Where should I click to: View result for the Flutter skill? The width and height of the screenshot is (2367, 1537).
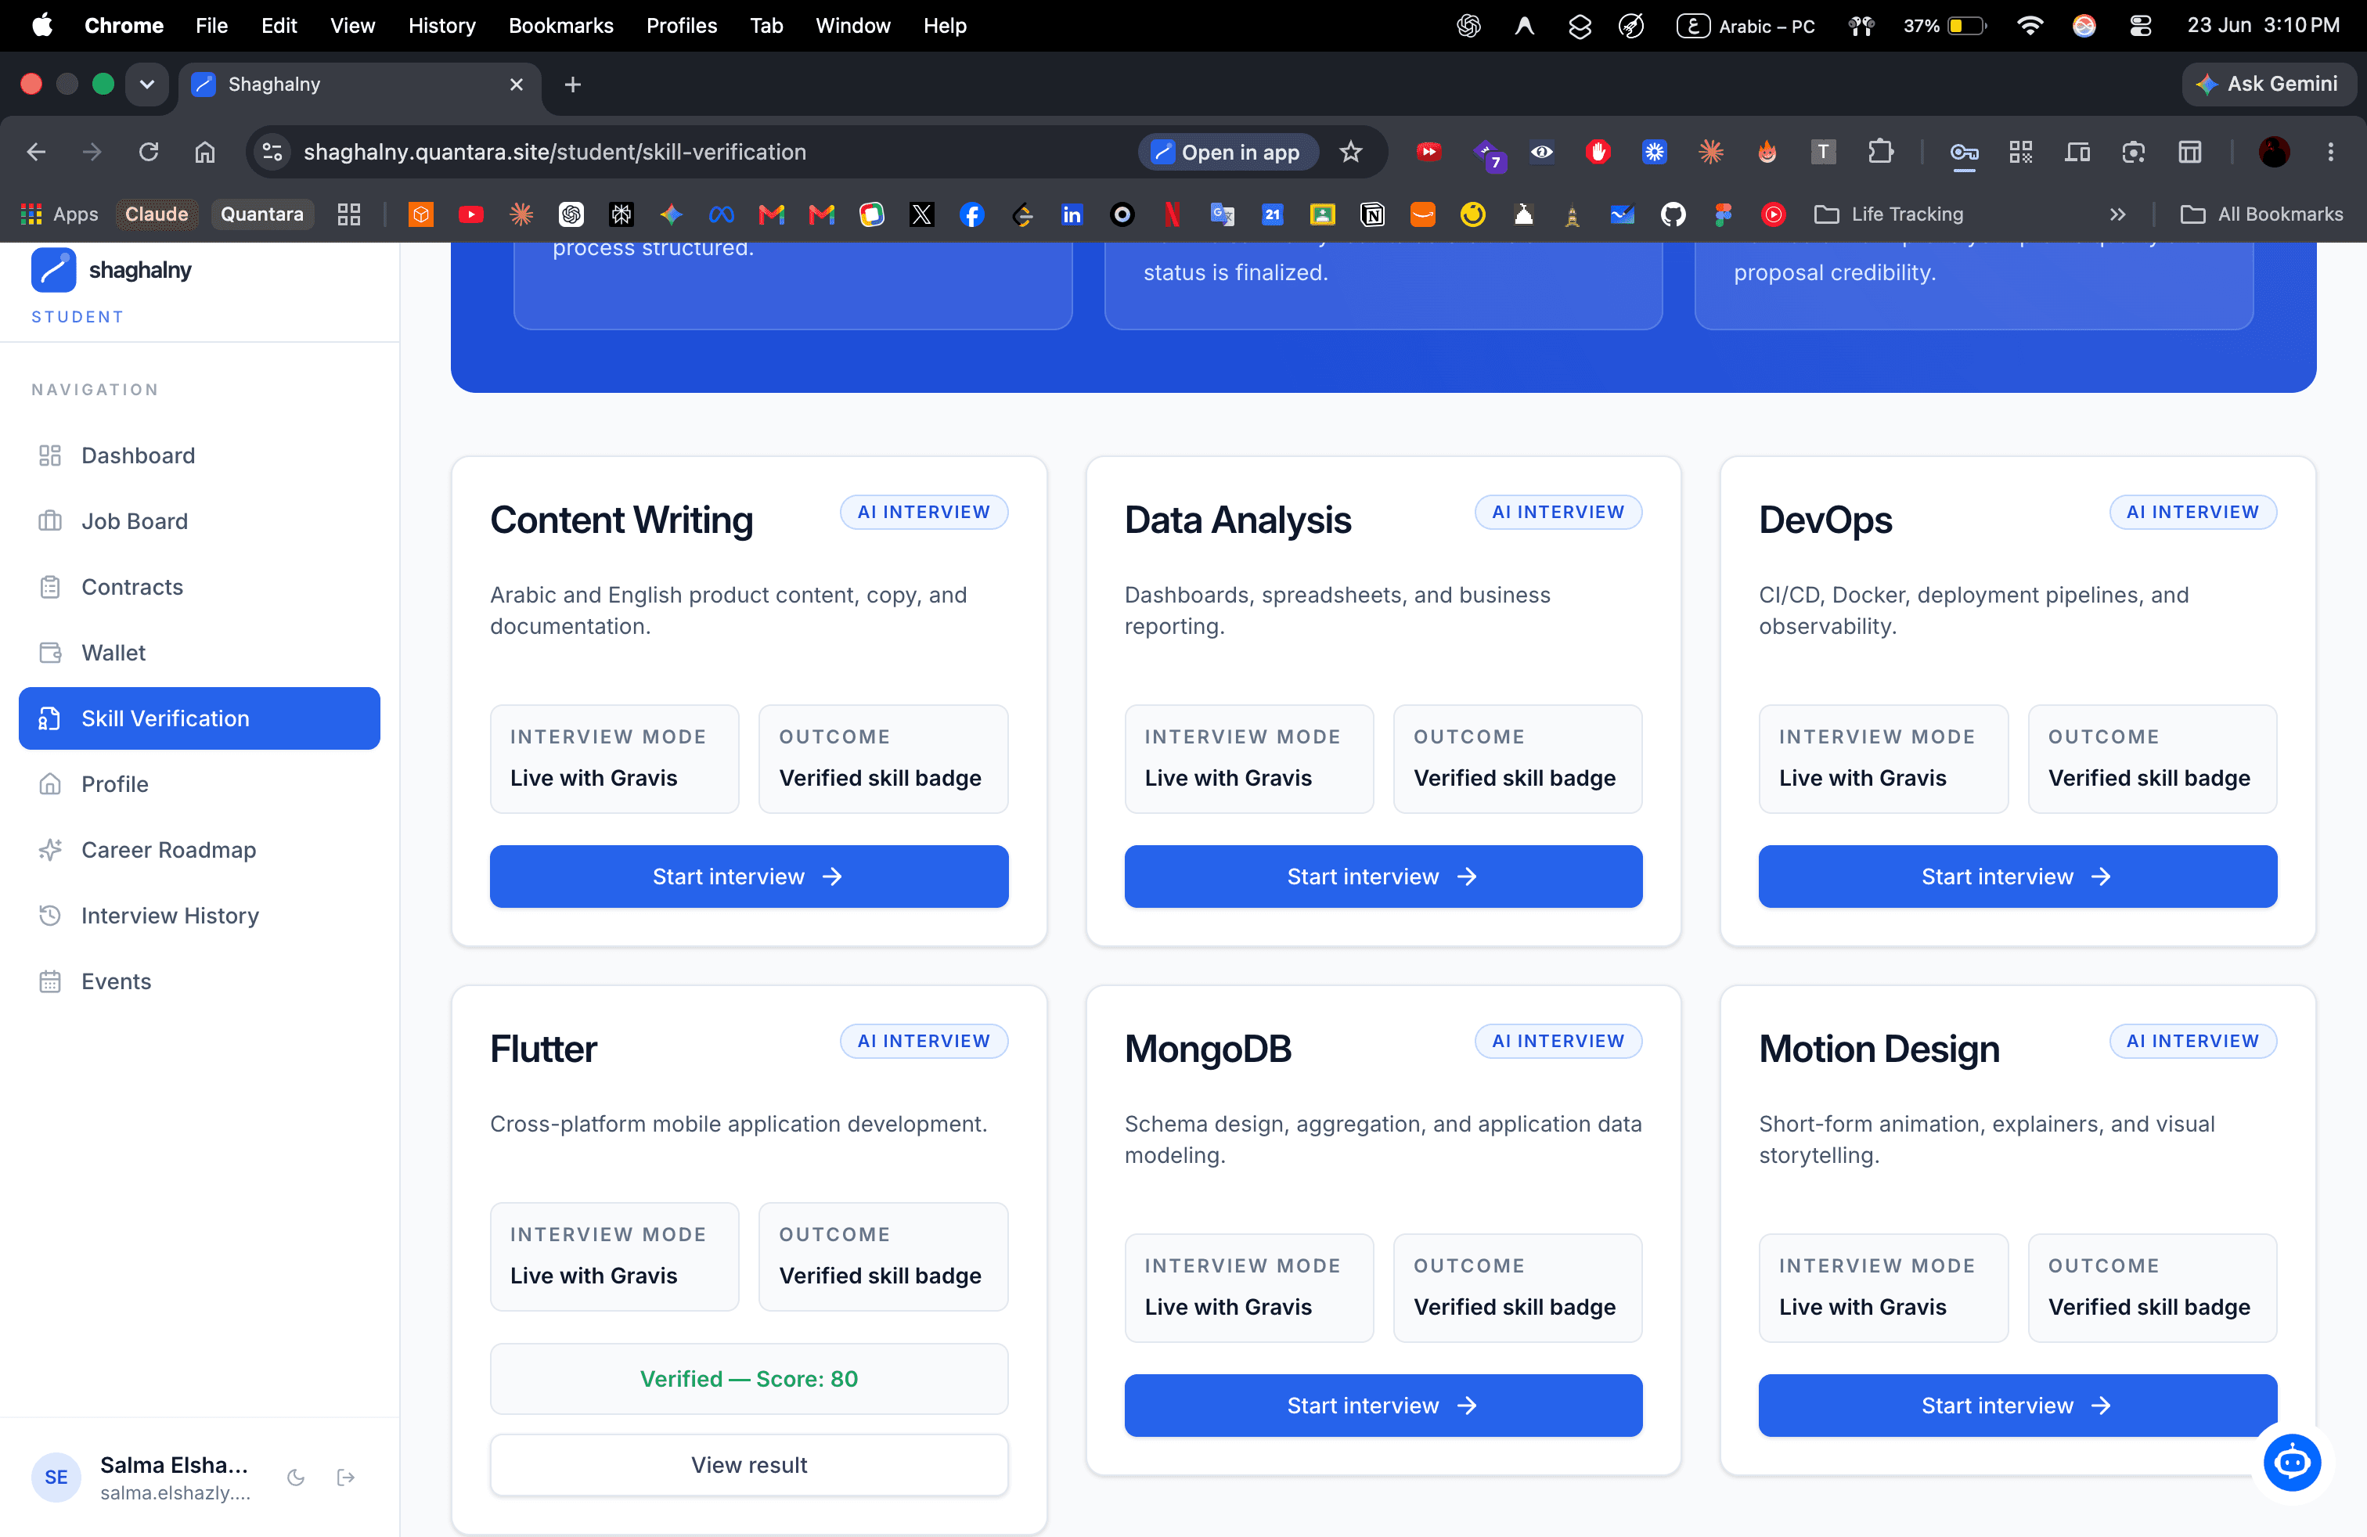coord(749,1466)
